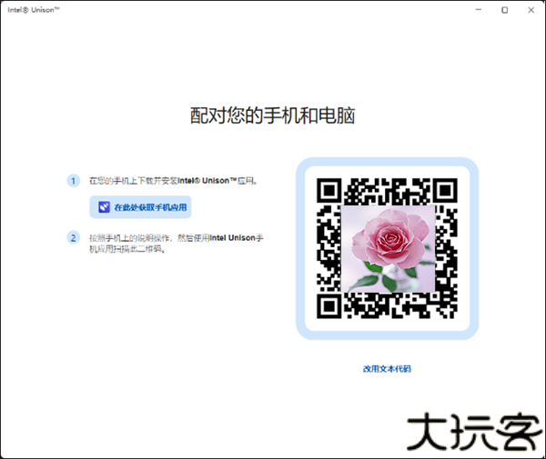Image resolution: width=546 pixels, height=459 pixels.
Task: Click the heading 配对您的手机和电脑
Action: pyautogui.click(x=272, y=115)
